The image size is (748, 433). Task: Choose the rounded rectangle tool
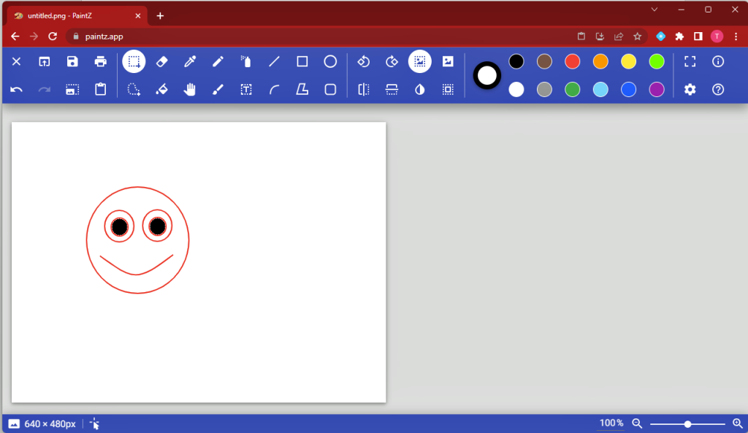pyautogui.click(x=330, y=89)
